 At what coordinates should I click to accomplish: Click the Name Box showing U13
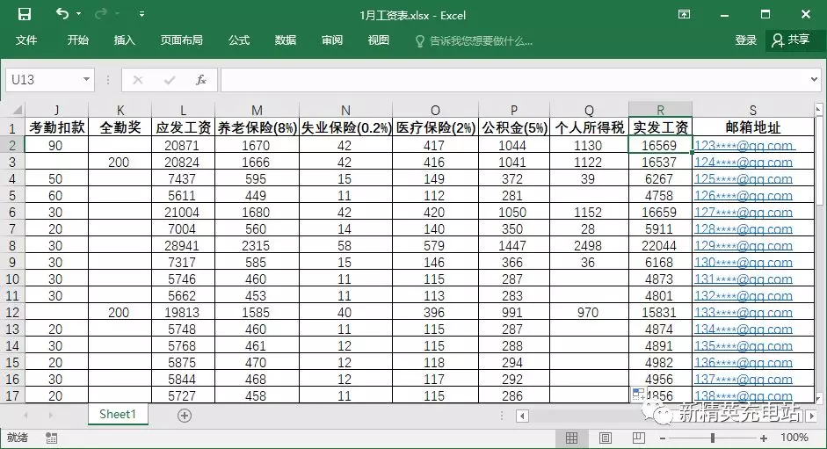[x=43, y=80]
